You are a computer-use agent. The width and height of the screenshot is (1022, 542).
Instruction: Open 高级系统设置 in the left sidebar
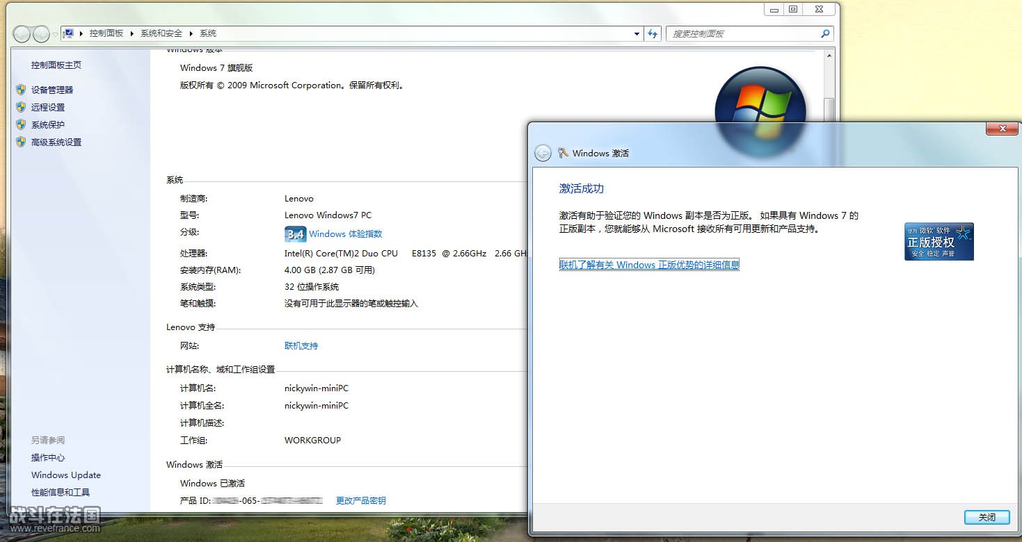coord(56,142)
